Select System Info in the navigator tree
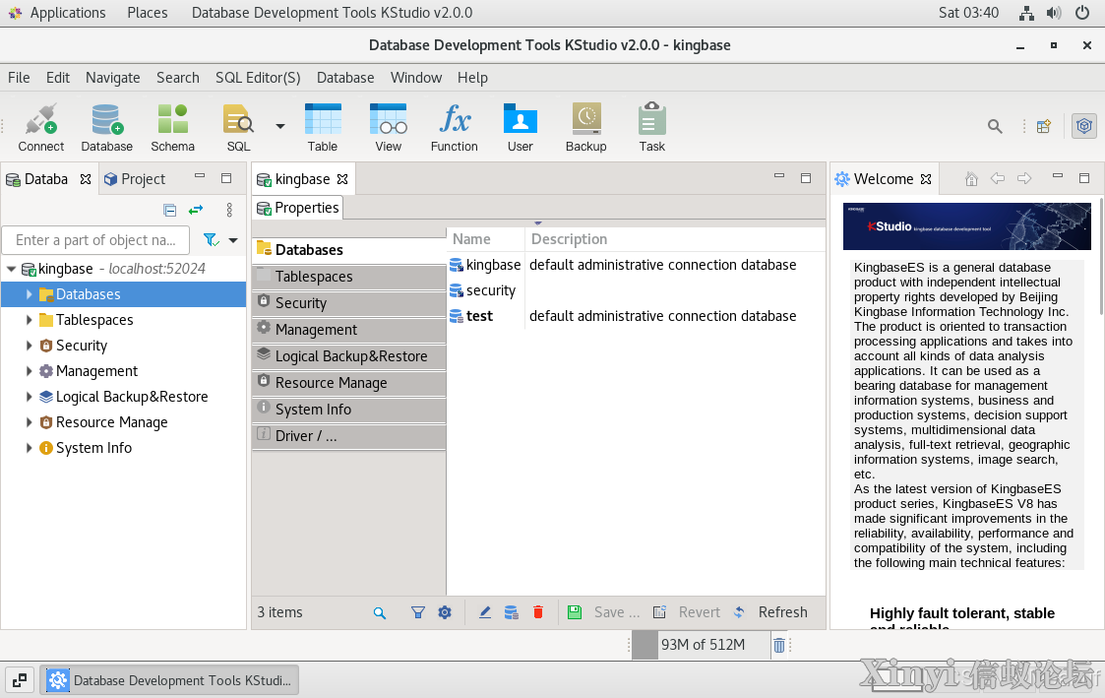This screenshot has height=698, width=1105. [93, 448]
